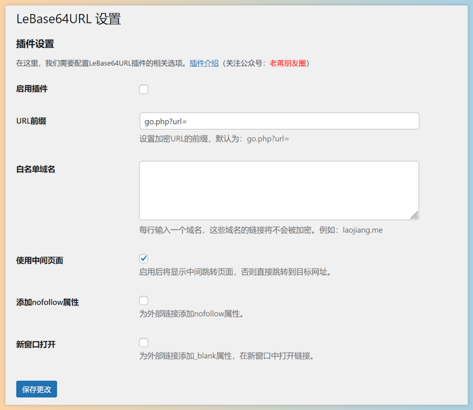Click the URL前缀 input field
Viewport: 473px width, 410px height.
pos(279,121)
